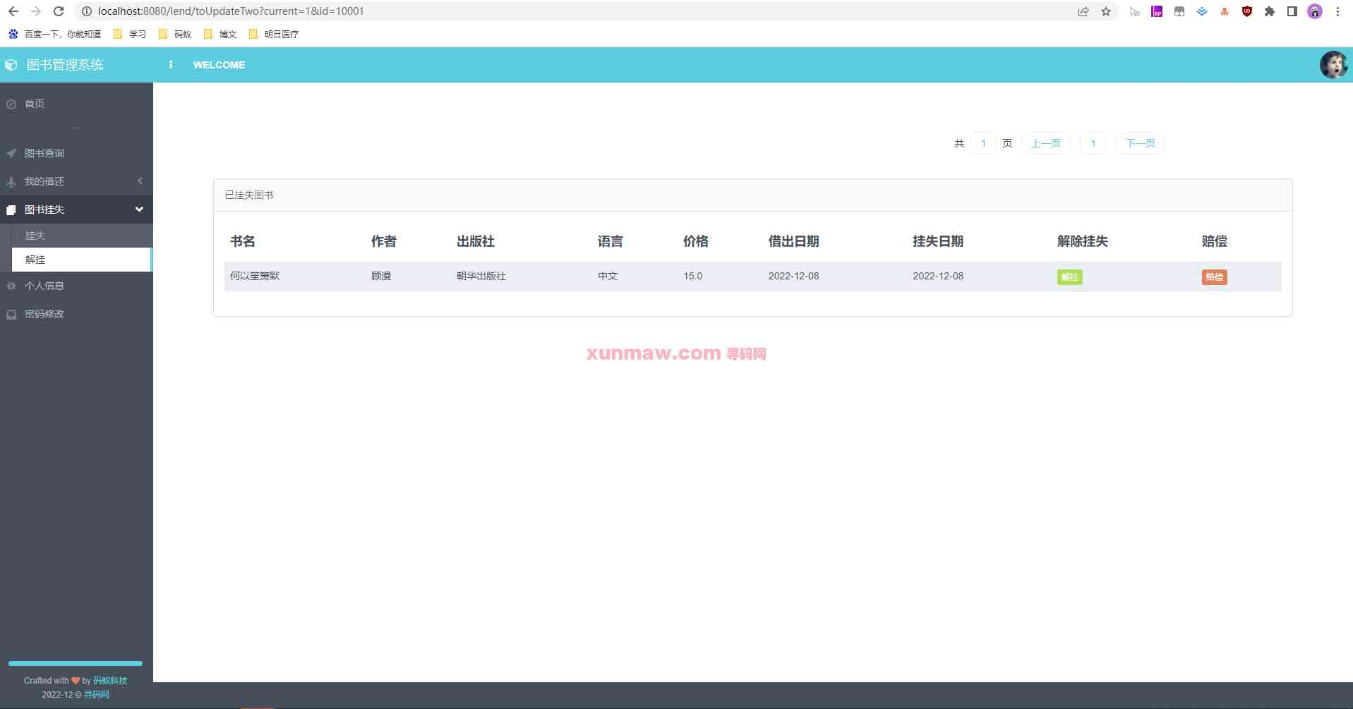This screenshot has height=709, width=1353.
Task: Click the green 解挂 button for 何以笙箫默
Action: (x=1069, y=277)
